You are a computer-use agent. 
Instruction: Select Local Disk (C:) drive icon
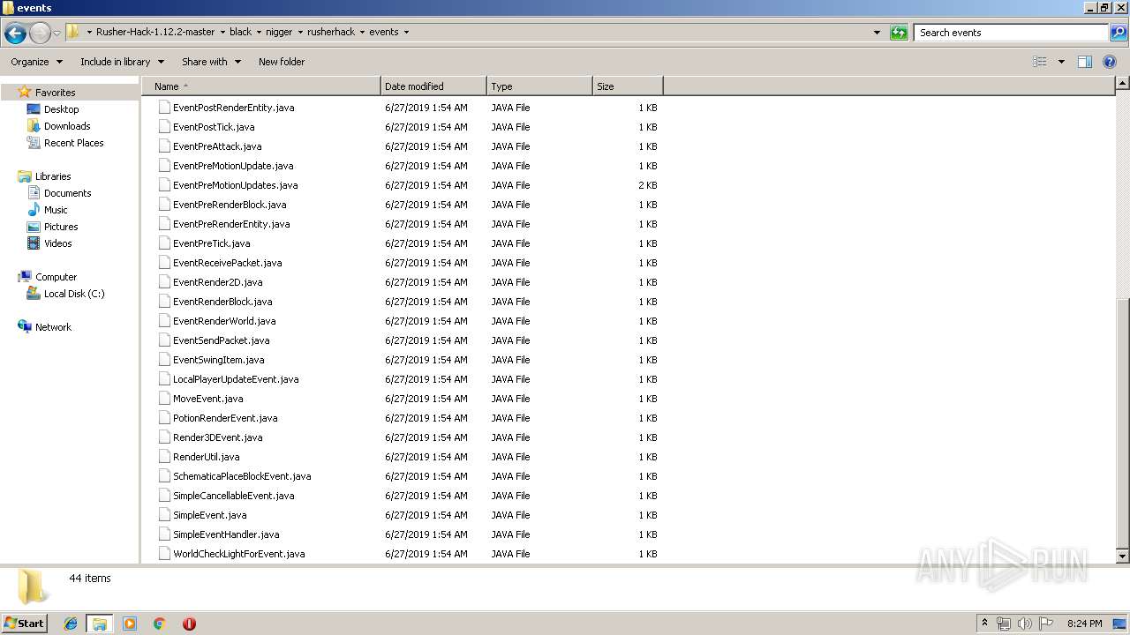34,294
